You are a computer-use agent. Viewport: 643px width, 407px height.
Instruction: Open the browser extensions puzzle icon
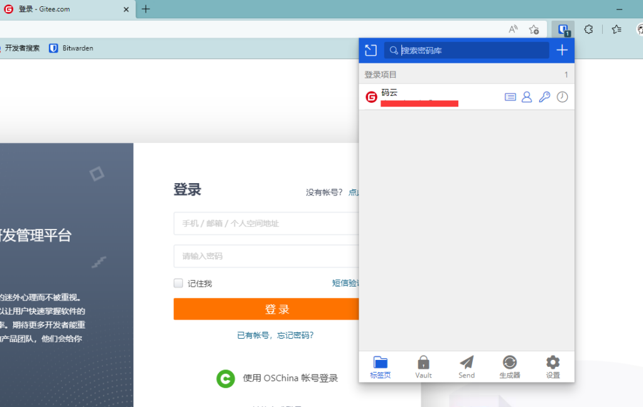point(588,29)
